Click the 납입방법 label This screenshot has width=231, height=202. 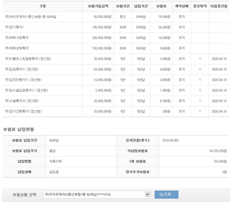[25, 161]
